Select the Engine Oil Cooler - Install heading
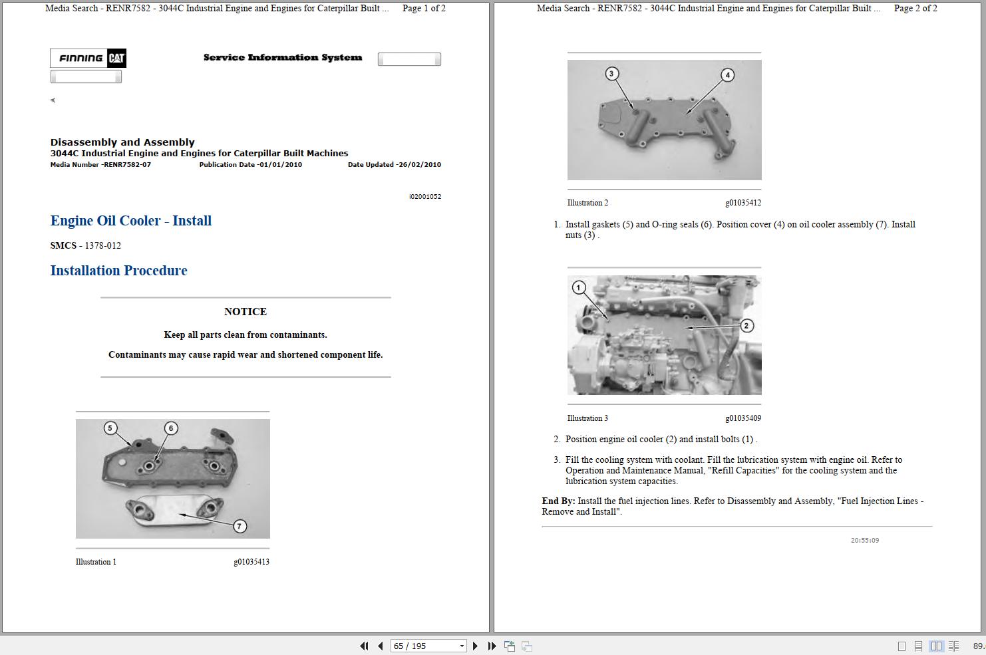The width and height of the screenshot is (986, 655). pyautogui.click(x=130, y=221)
